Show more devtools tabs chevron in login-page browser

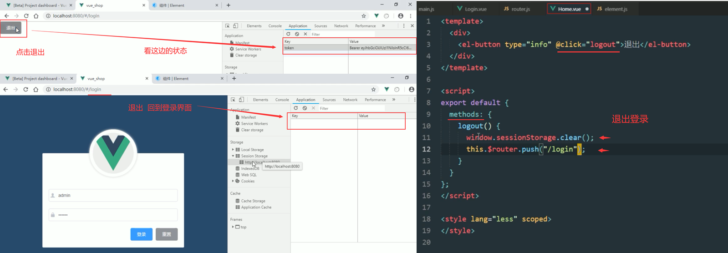coord(394,100)
